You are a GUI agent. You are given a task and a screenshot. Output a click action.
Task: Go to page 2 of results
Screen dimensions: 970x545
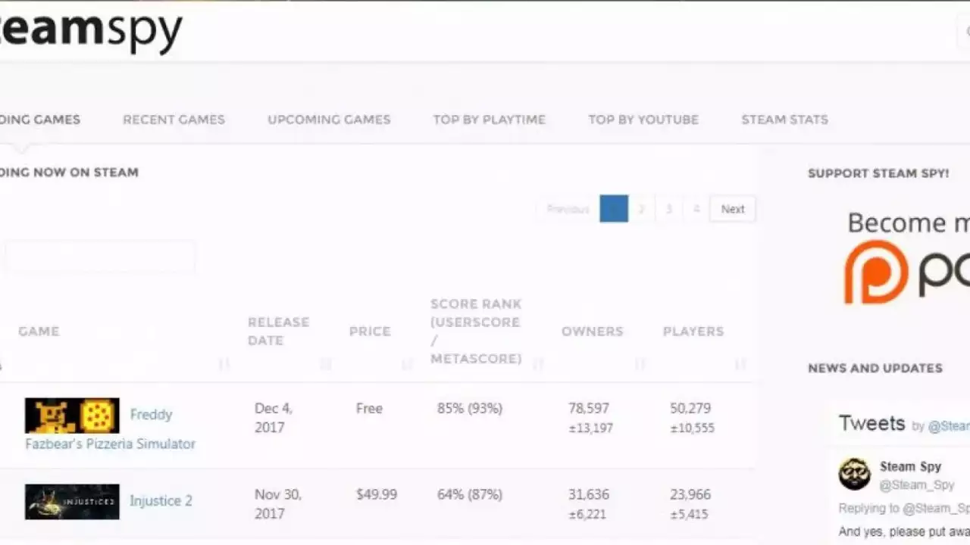[x=641, y=209]
